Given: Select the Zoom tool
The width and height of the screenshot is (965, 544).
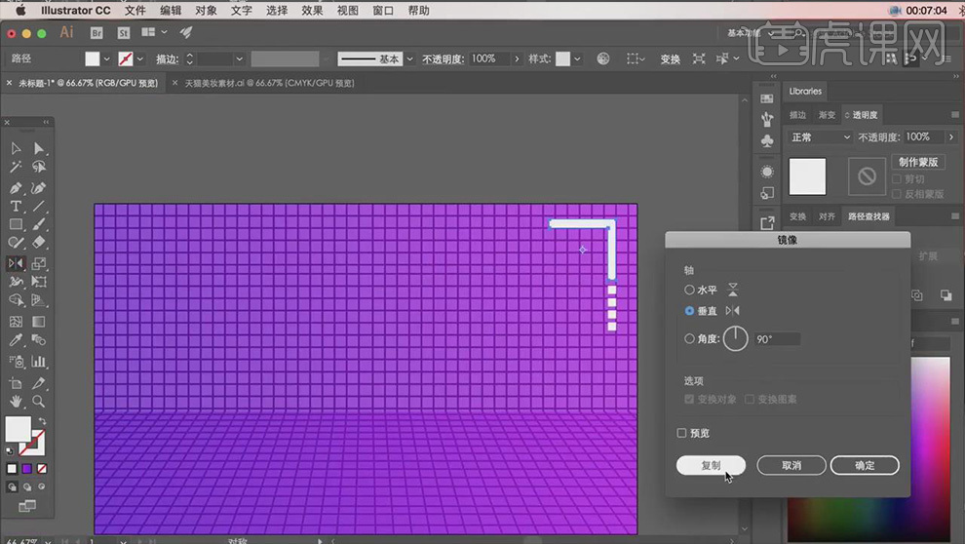Looking at the screenshot, I should coord(39,402).
